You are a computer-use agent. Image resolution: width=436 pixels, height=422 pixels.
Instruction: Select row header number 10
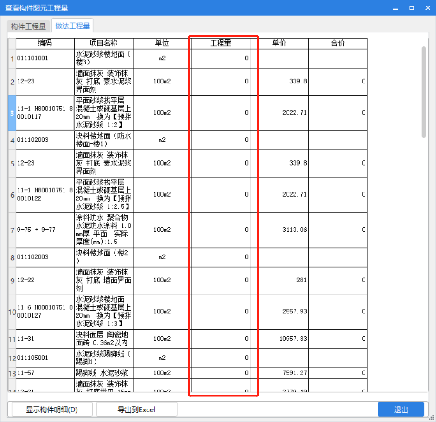tap(12, 312)
